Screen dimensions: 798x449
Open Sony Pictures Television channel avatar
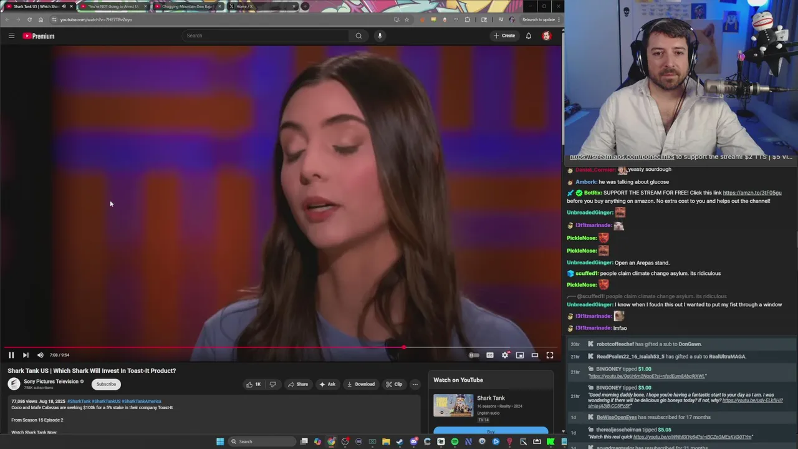(x=14, y=384)
